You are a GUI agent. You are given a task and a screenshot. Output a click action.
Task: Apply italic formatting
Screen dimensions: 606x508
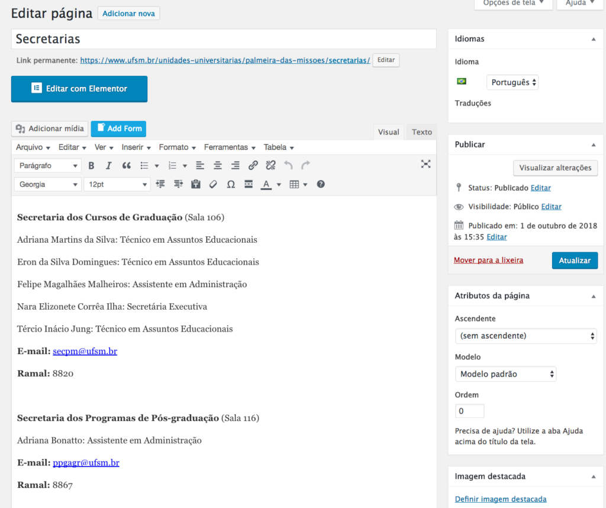pos(108,166)
